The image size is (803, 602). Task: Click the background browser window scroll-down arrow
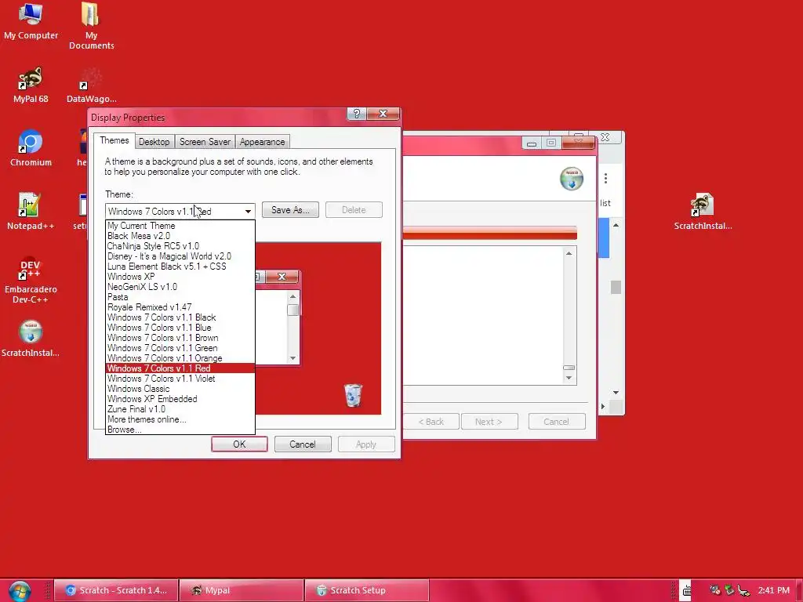[x=616, y=393]
